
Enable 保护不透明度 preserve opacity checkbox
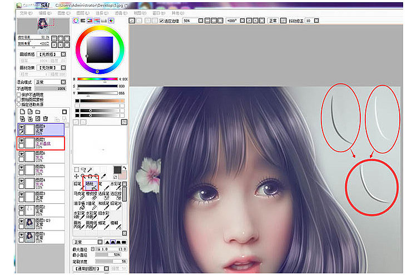pyautogui.click(x=19, y=94)
